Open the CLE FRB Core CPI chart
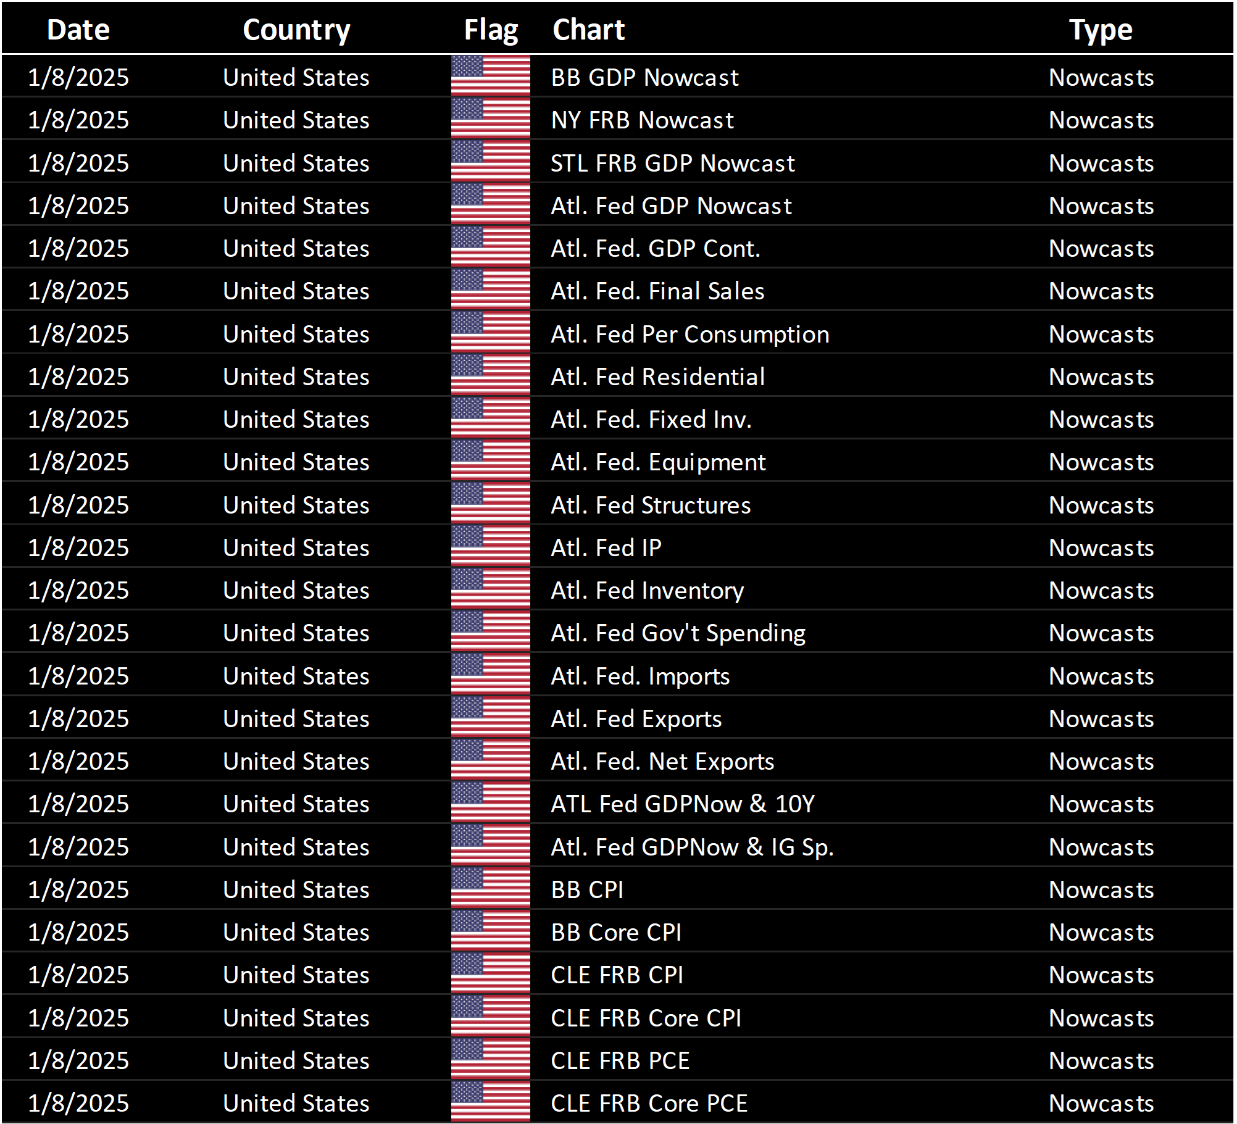 coord(646,1017)
